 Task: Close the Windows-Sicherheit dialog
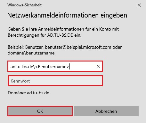pos(139,5)
